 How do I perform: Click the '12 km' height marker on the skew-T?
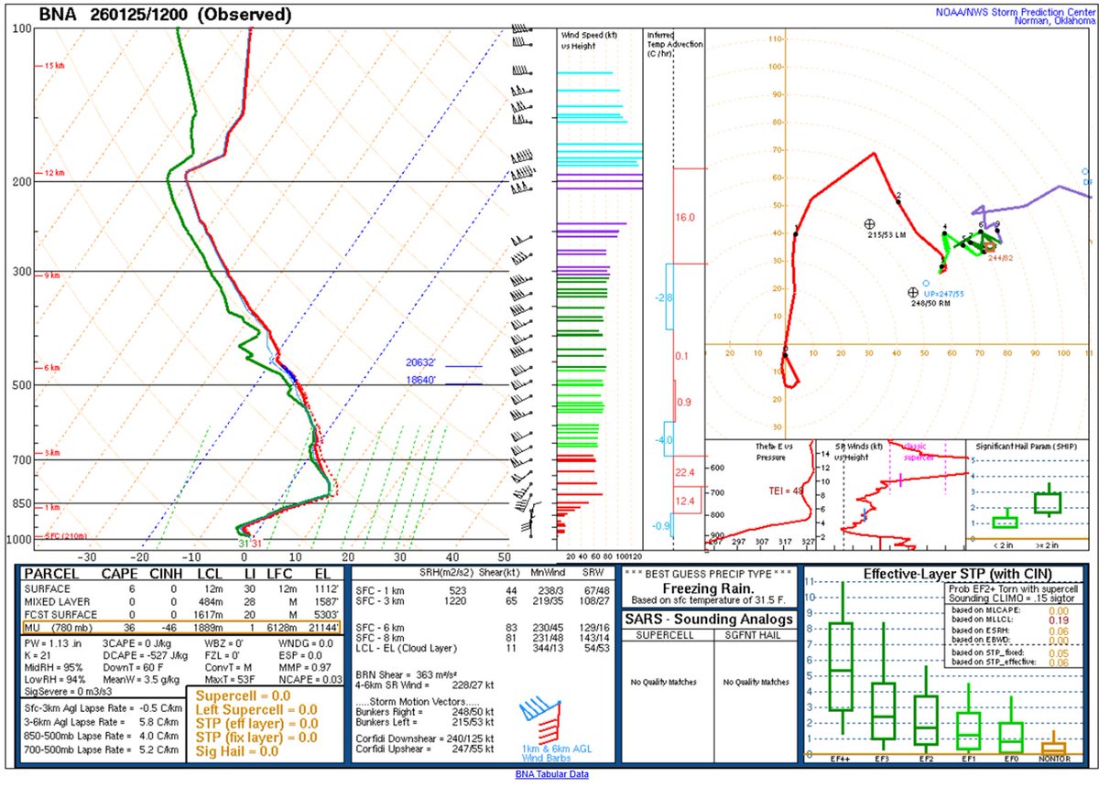pos(57,173)
